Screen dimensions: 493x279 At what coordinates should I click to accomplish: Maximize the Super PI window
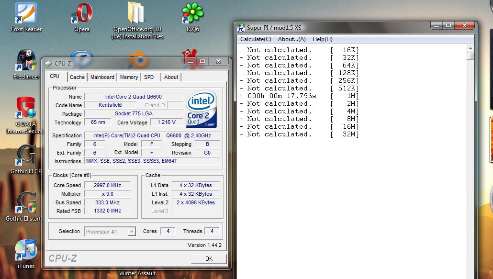pos(448,26)
